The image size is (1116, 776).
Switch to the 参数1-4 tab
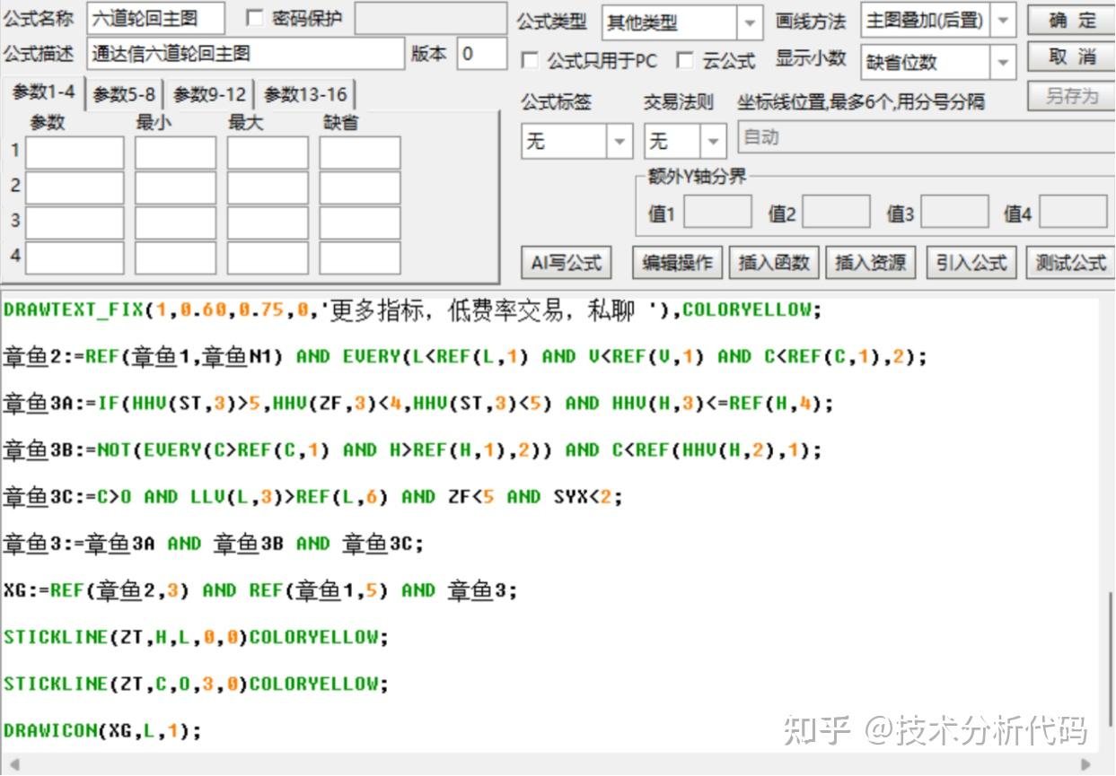(43, 92)
